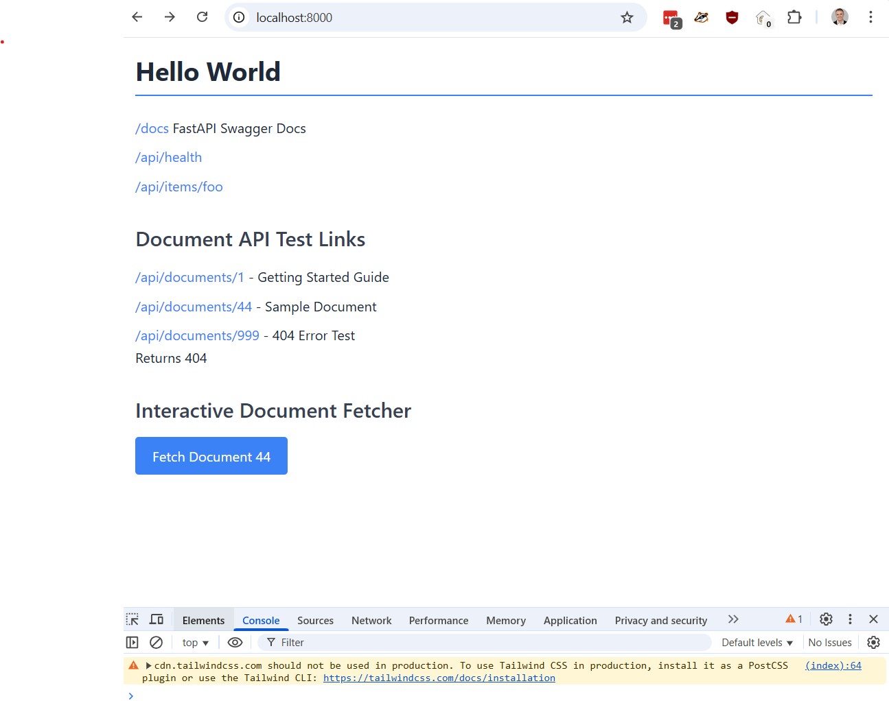The width and height of the screenshot is (889, 701).
Task: Open the top context dropdown
Action: pos(195,643)
